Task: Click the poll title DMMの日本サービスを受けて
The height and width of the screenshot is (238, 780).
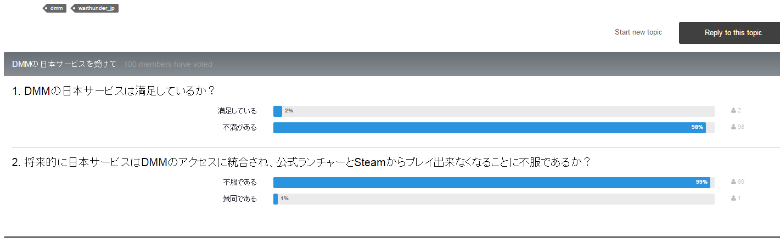Action: click(64, 64)
